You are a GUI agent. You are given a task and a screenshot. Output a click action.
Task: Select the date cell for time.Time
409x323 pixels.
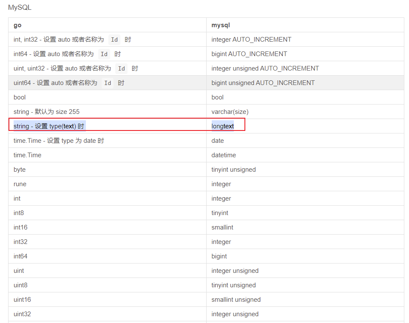[x=217, y=140]
